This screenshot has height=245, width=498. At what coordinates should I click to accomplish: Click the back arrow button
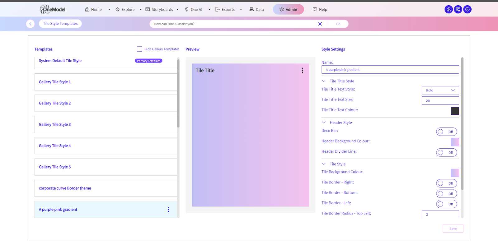coord(30,24)
